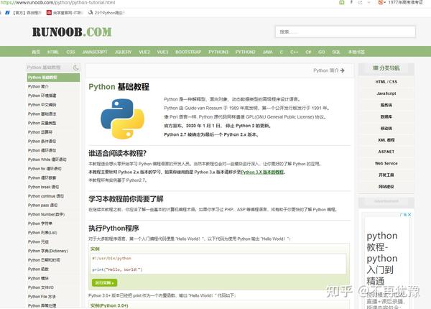Open HTML / CSS in category navigation
This screenshot has width=431, height=309.
tap(386, 82)
